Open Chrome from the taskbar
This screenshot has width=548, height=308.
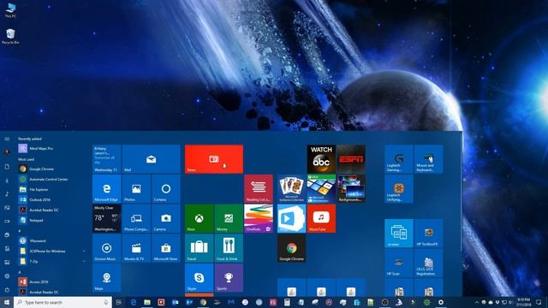click(x=203, y=302)
